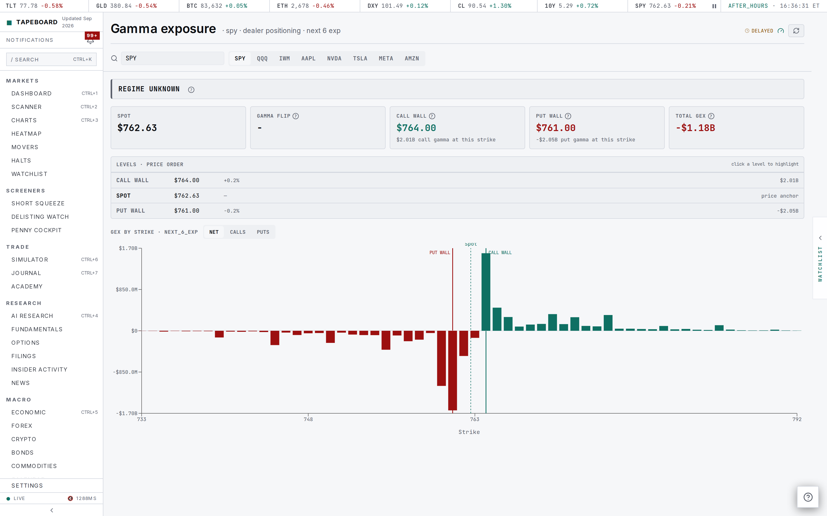Click the gauge icon beside DELAYED
This screenshot has width=827, height=516.
[780, 31]
